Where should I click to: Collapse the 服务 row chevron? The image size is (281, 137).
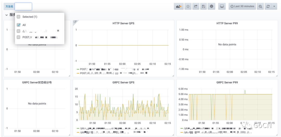7,15
